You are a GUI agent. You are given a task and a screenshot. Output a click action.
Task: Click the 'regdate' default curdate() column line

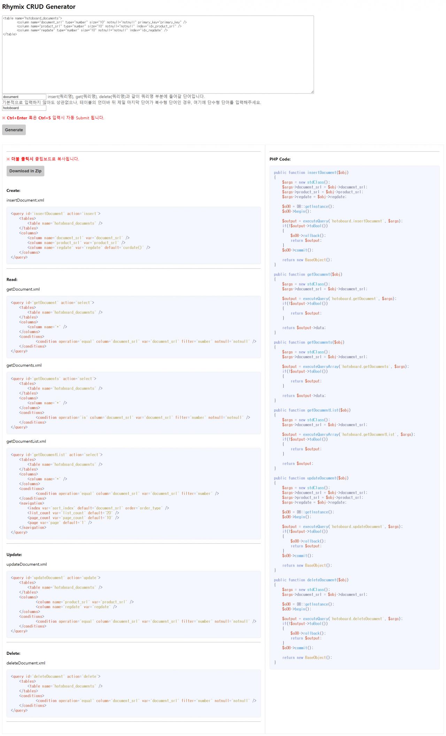tap(89, 247)
